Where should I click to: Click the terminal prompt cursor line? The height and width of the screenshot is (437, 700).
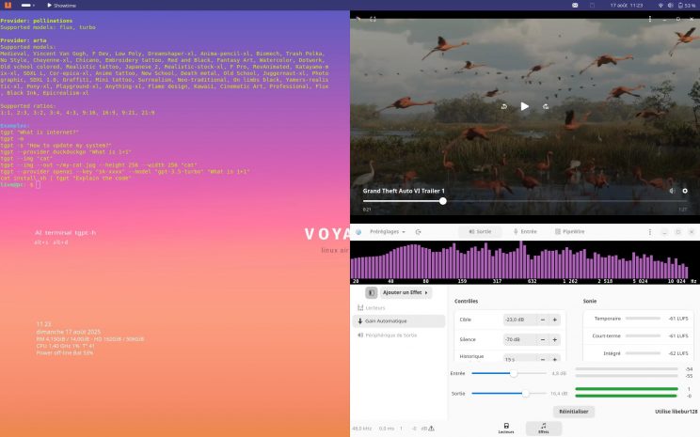21,184
